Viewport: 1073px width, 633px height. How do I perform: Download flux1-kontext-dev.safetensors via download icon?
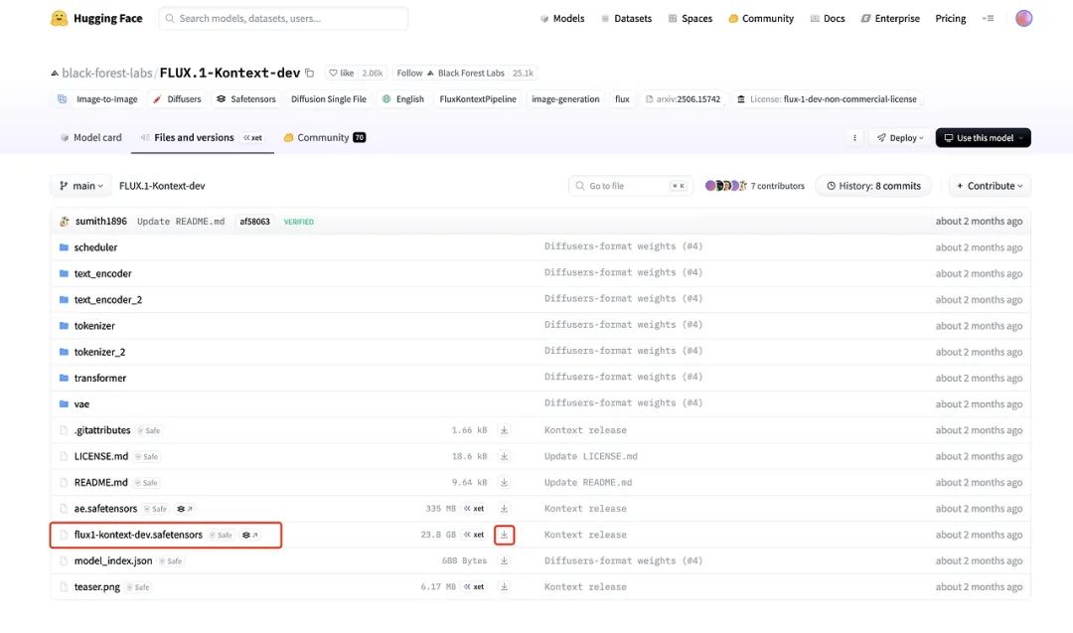click(504, 535)
